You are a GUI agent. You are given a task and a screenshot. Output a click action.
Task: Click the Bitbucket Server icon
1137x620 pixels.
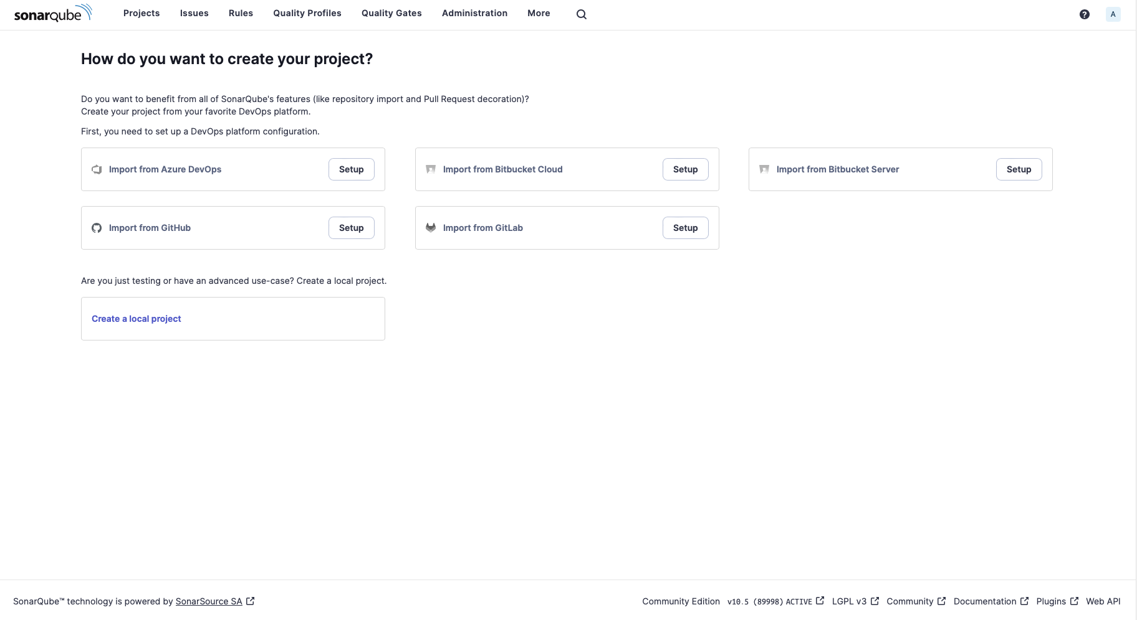[x=764, y=169]
